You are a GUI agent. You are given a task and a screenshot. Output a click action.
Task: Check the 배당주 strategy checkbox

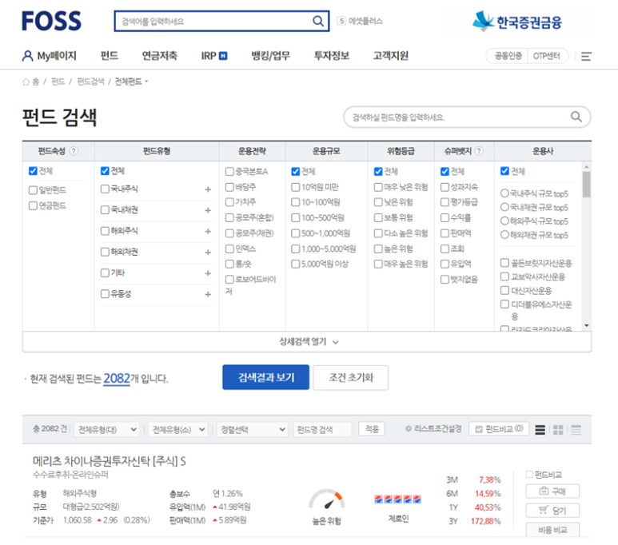[229, 187]
